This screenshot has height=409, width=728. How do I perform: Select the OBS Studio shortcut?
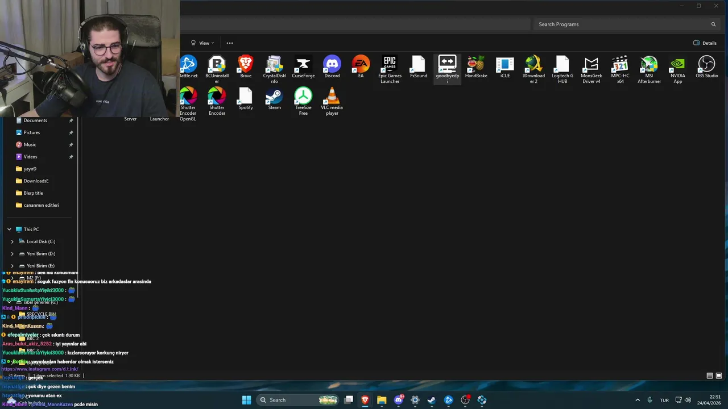(706, 67)
